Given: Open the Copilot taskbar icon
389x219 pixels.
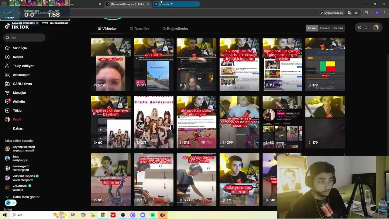Looking at the screenshot, I should click(83, 215).
